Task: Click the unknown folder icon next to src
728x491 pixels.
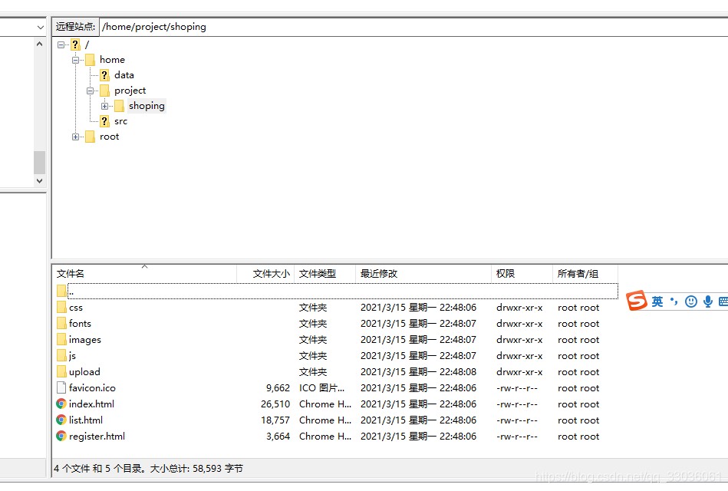Action: coord(104,121)
